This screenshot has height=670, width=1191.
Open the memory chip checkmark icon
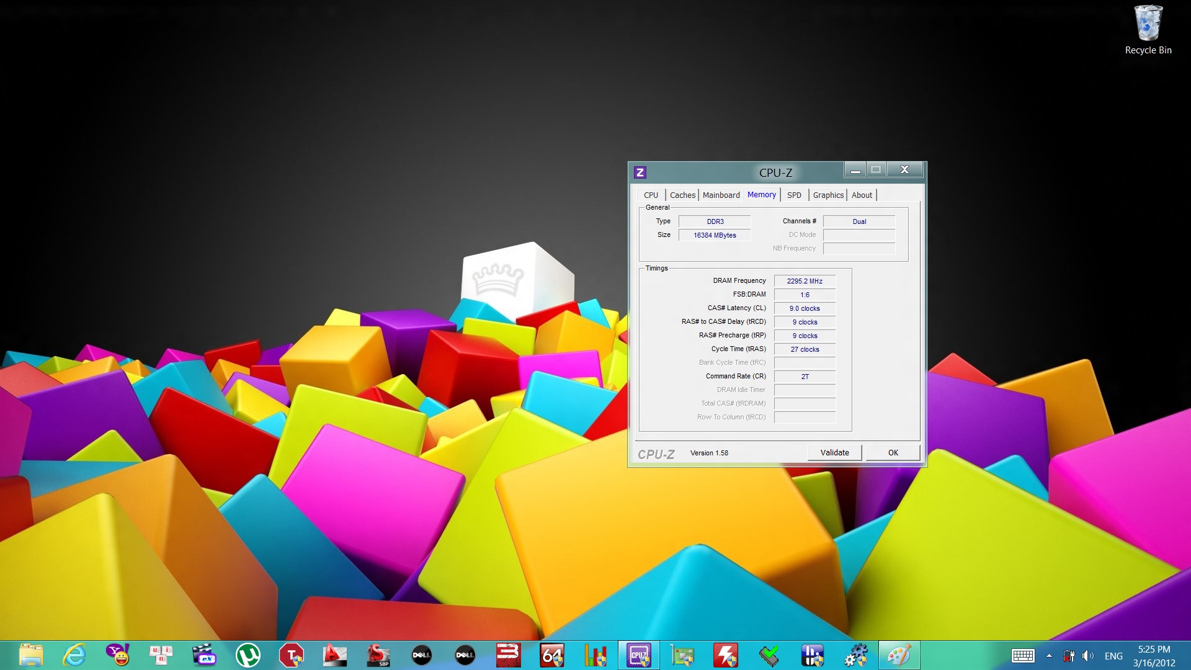coord(769,655)
